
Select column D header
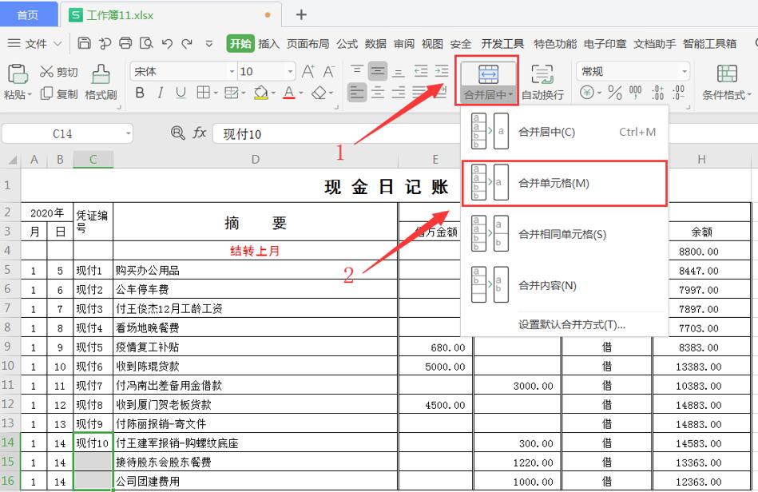tap(256, 160)
